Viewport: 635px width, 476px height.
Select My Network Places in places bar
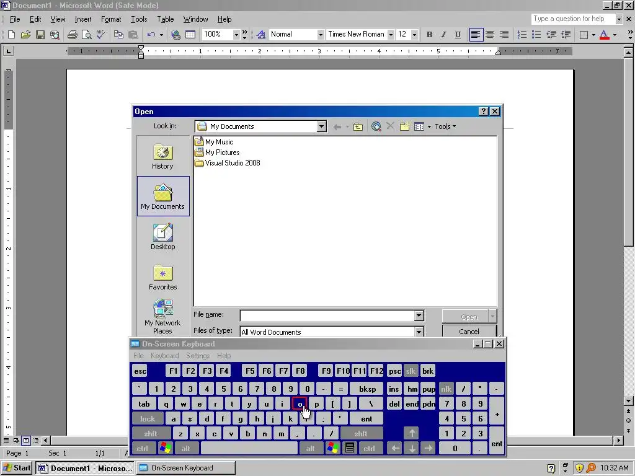point(163,317)
